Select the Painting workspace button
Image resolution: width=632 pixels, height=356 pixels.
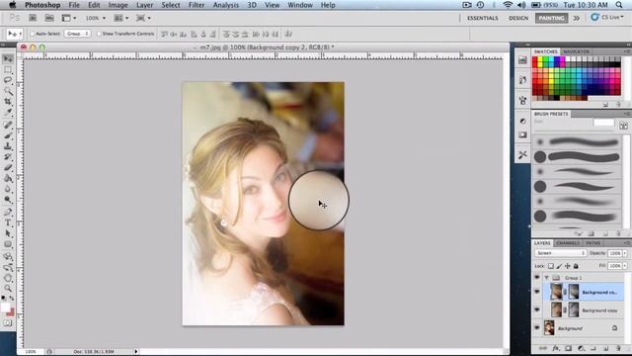click(x=551, y=18)
